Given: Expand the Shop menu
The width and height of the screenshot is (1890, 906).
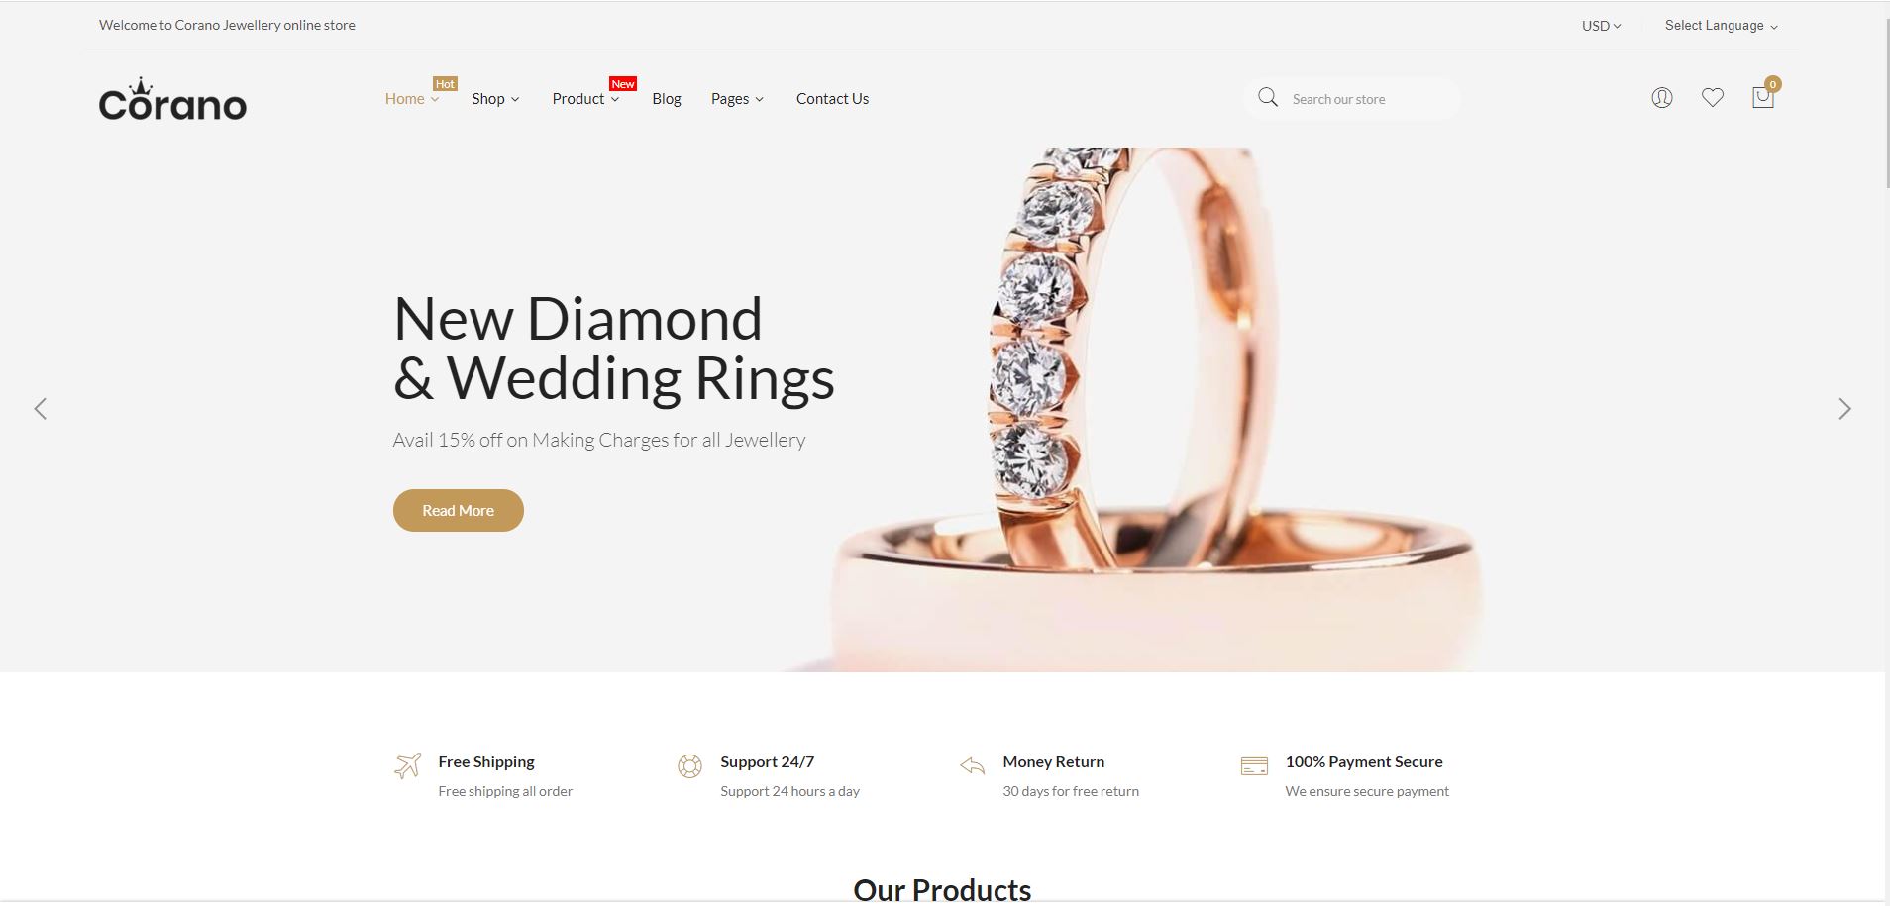Looking at the screenshot, I should [495, 99].
